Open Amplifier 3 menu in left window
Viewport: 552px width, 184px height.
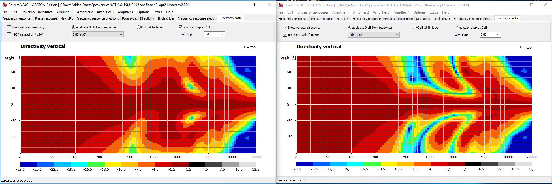(x=105, y=12)
